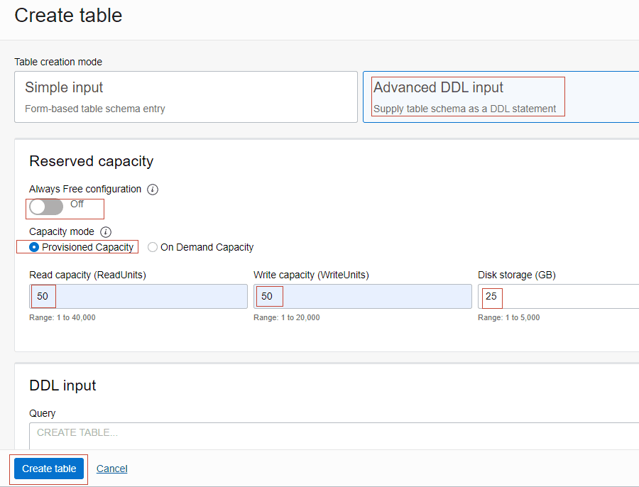Viewport: 639px width, 487px height.
Task: Click the "Range: 1 to 5,000" hint text
Action: click(508, 317)
